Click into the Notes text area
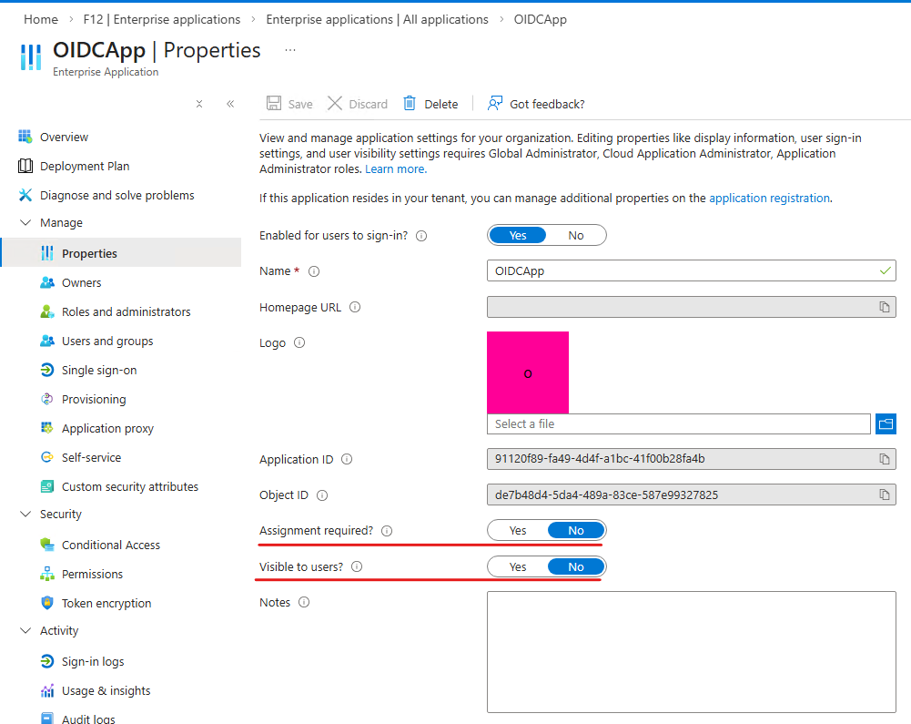Screen dimensions: 911x724 (691, 651)
